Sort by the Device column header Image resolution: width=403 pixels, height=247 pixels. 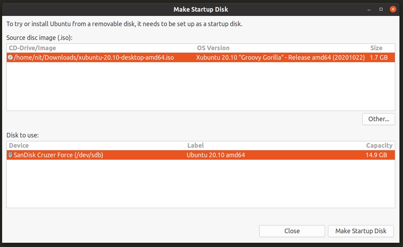pos(19,146)
